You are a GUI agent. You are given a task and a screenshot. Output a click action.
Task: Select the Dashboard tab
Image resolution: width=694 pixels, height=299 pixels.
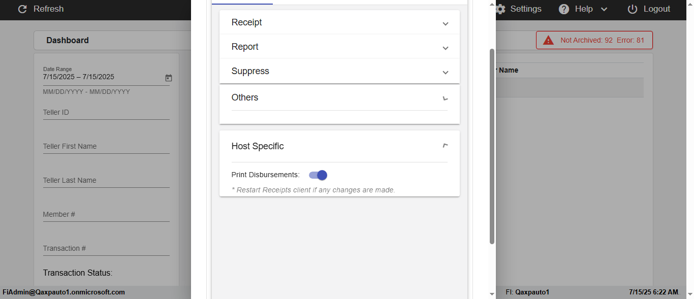pos(68,40)
